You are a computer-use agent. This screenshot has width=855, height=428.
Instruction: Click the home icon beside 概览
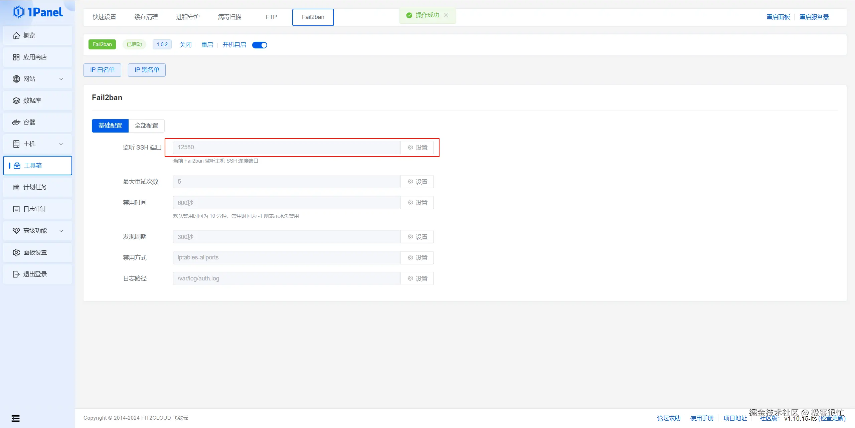click(16, 35)
